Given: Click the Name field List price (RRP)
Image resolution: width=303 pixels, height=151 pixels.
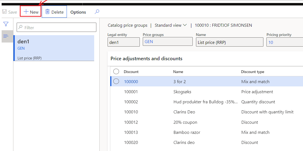Looking at the screenshot, I should click(229, 42).
